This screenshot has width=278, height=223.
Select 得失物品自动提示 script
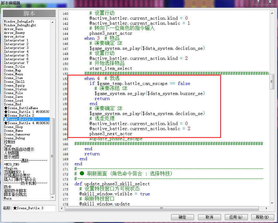pos(19,149)
